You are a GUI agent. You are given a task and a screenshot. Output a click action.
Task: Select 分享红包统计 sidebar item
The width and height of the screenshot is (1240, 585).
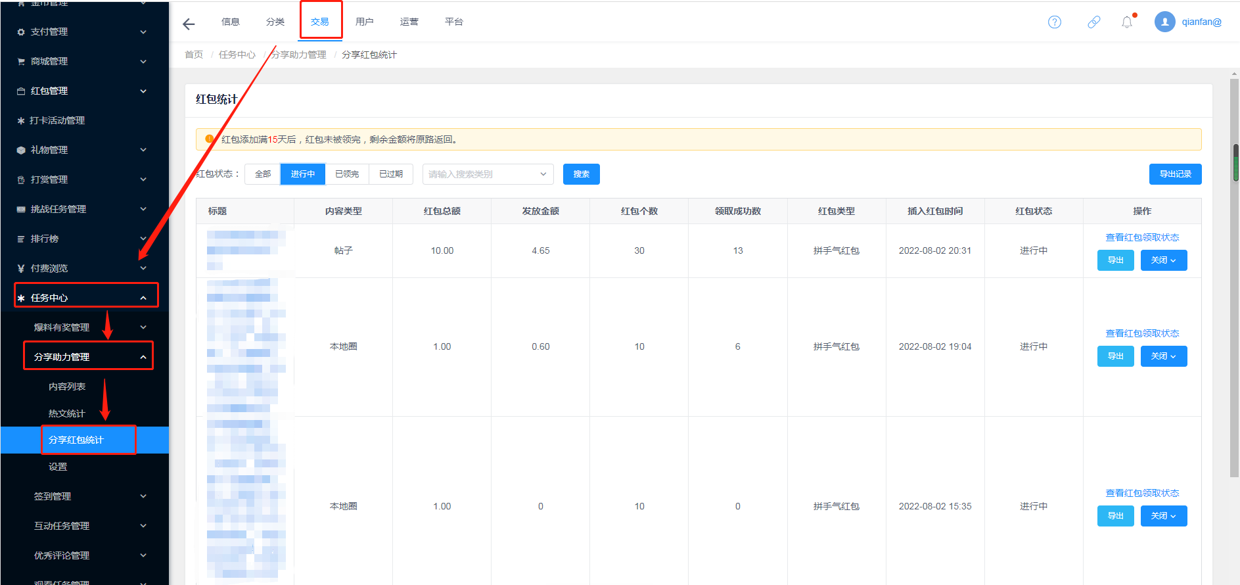[x=84, y=440]
